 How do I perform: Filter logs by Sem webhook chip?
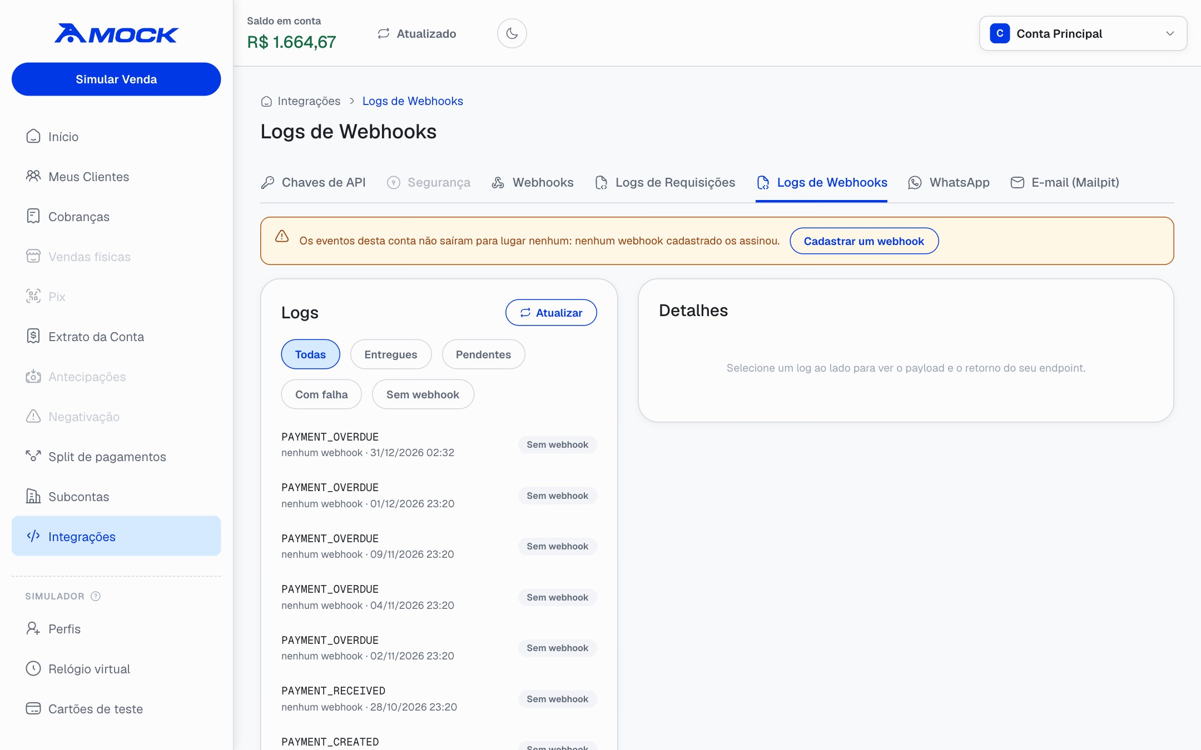click(423, 394)
